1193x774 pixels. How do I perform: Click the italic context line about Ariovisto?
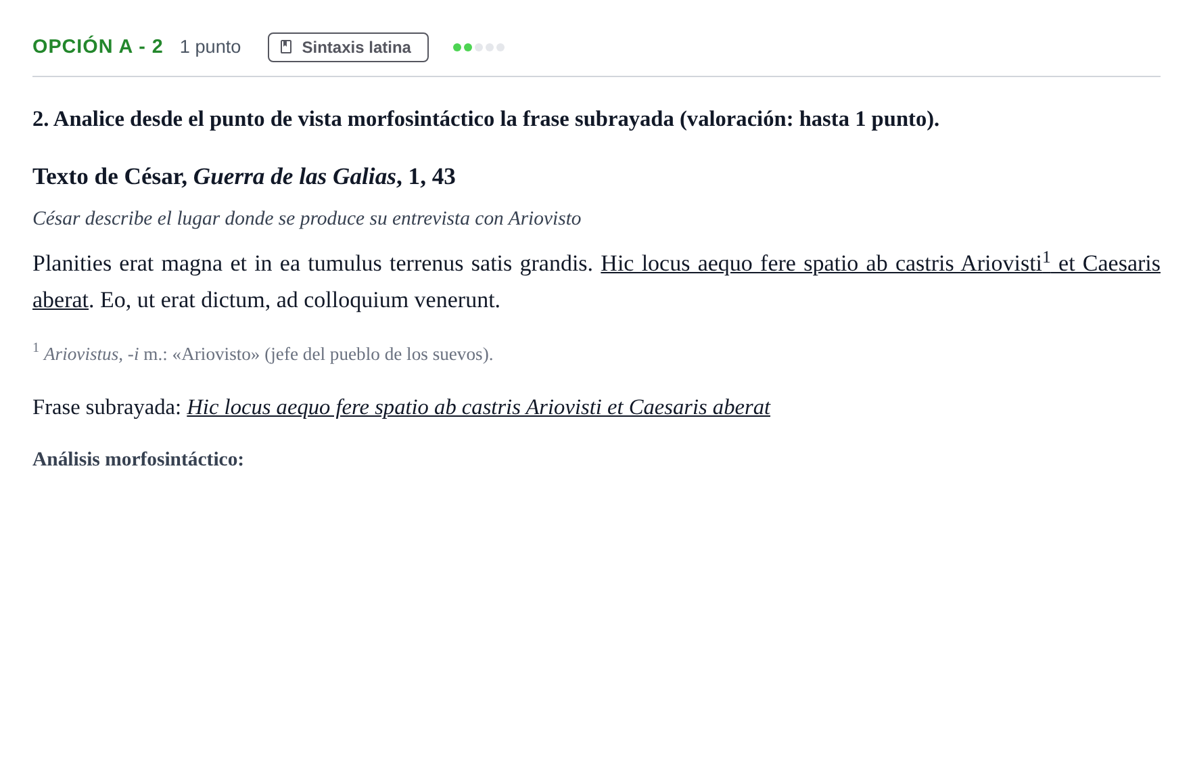307,219
